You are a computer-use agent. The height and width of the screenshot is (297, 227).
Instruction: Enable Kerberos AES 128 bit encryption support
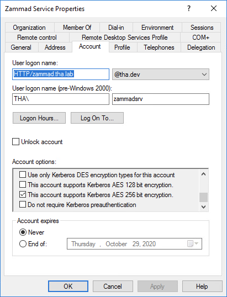tap(23, 184)
